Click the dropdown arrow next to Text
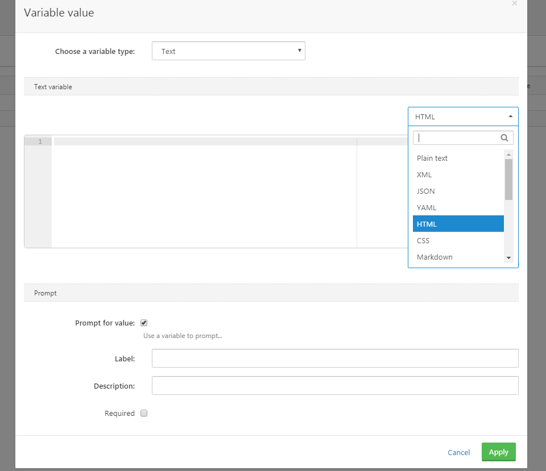The image size is (546, 471). coord(300,51)
